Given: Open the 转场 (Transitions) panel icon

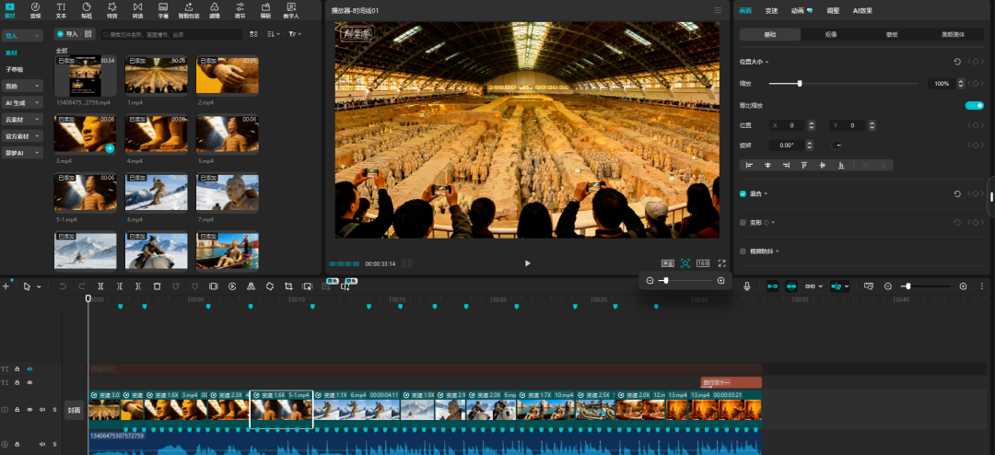Looking at the screenshot, I should 137,10.
